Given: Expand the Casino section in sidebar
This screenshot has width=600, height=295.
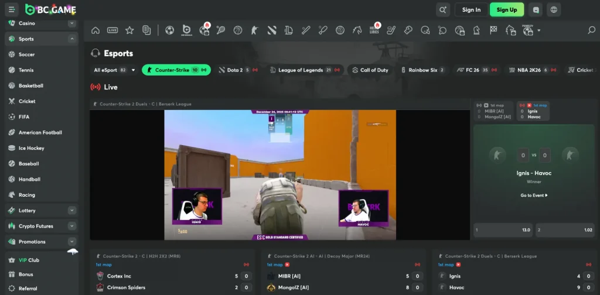Looking at the screenshot, I should [71, 23].
